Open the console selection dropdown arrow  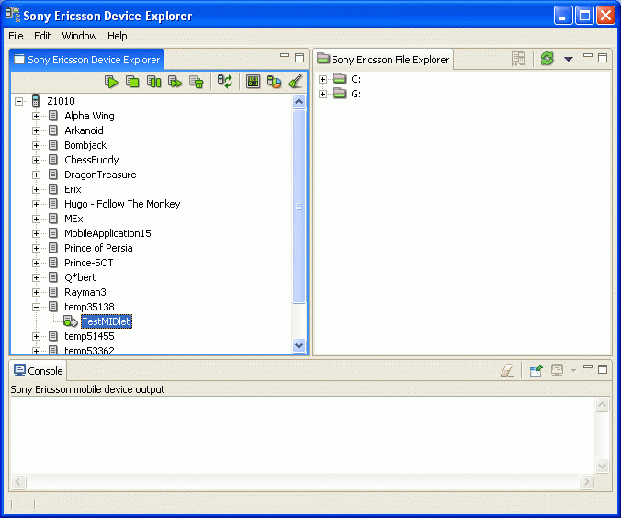573,371
